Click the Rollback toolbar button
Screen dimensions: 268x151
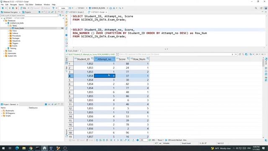click(x=46, y=8)
